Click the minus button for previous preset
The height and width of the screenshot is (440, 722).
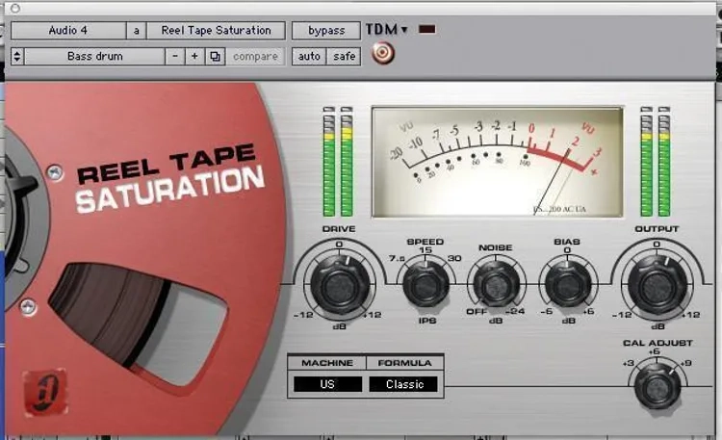point(174,57)
